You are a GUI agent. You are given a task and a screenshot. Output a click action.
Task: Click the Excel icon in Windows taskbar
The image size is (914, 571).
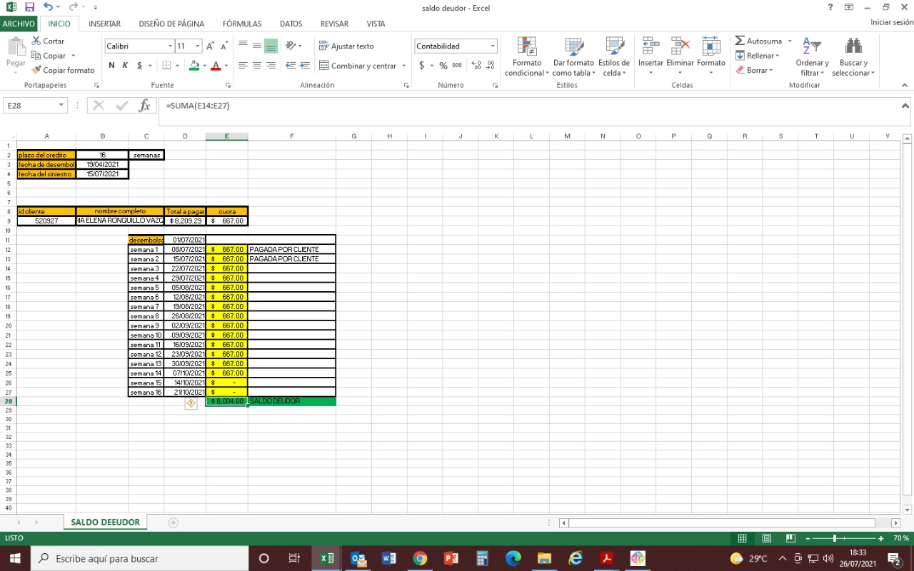(327, 558)
